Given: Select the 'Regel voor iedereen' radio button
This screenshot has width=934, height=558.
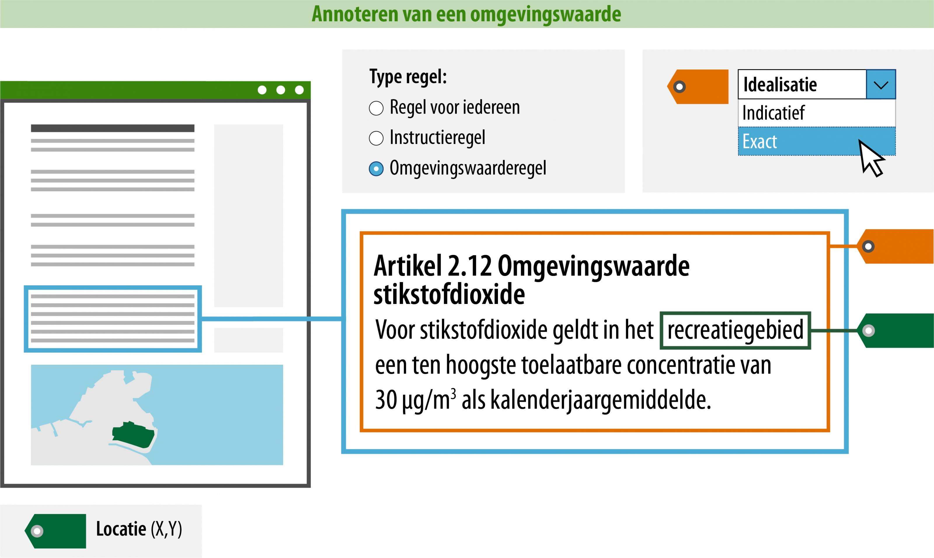Looking at the screenshot, I should pos(376,108).
